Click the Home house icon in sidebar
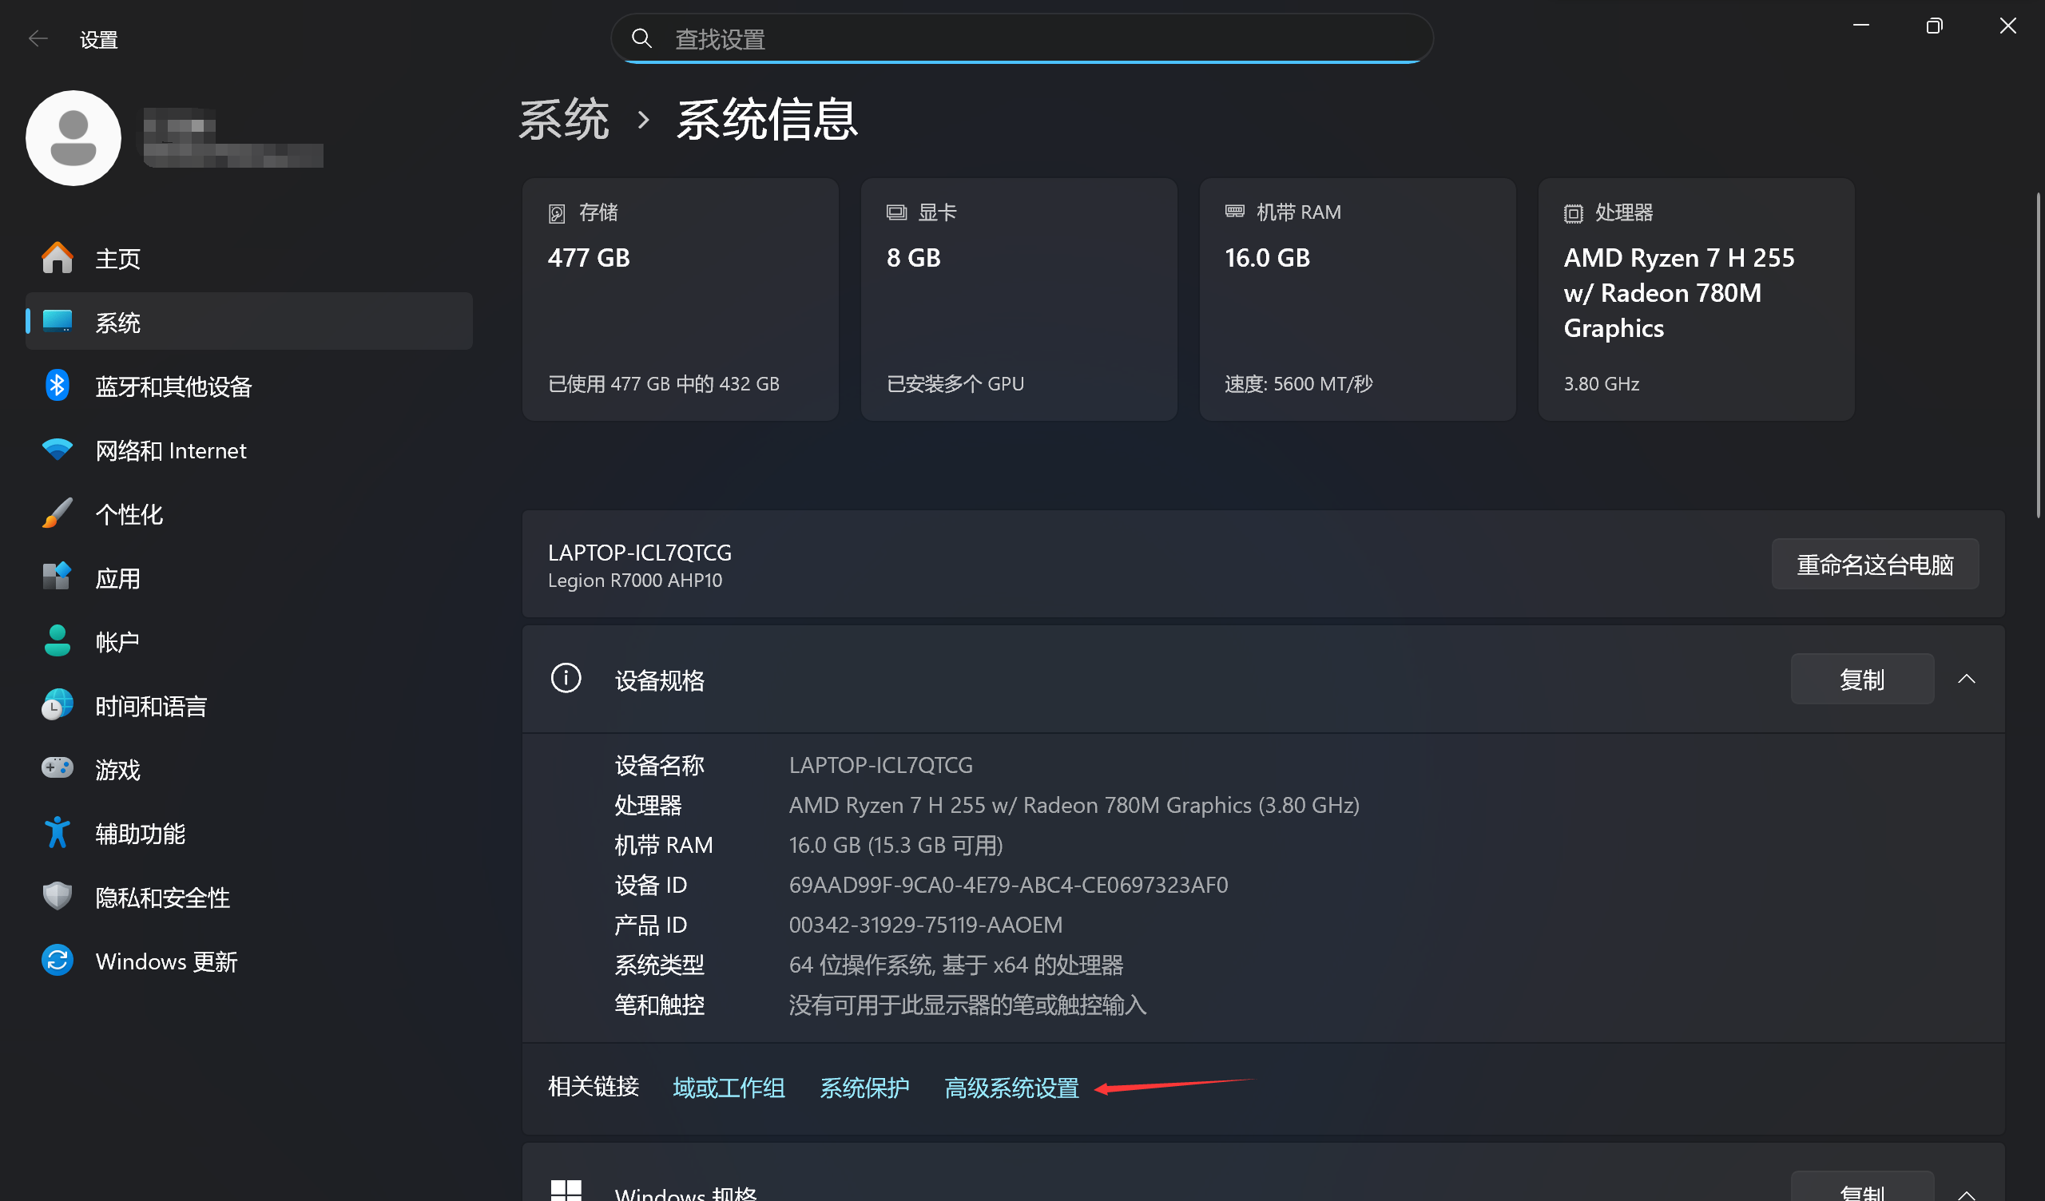Image resolution: width=2045 pixels, height=1201 pixels. tap(57, 258)
